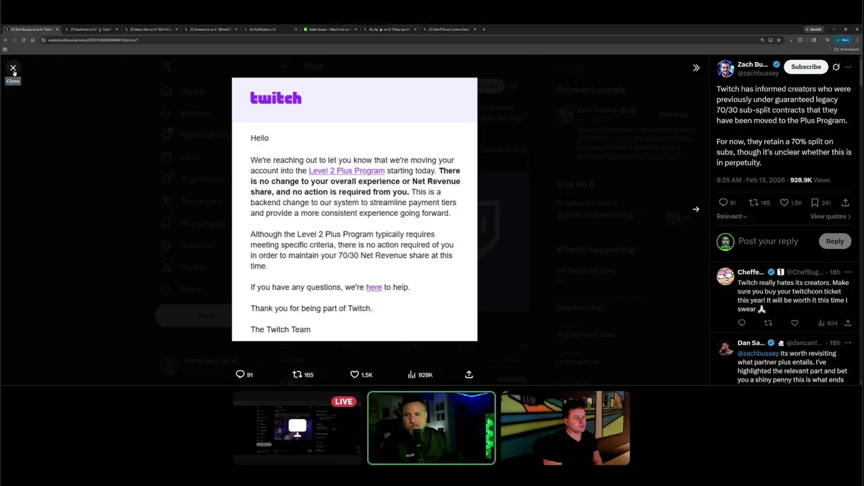Viewport: 864px width, 486px height.
Task: Select the green-bordered webcam thumbnail
Action: pyautogui.click(x=431, y=428)
